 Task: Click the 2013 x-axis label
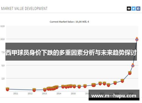pos(44,94)
